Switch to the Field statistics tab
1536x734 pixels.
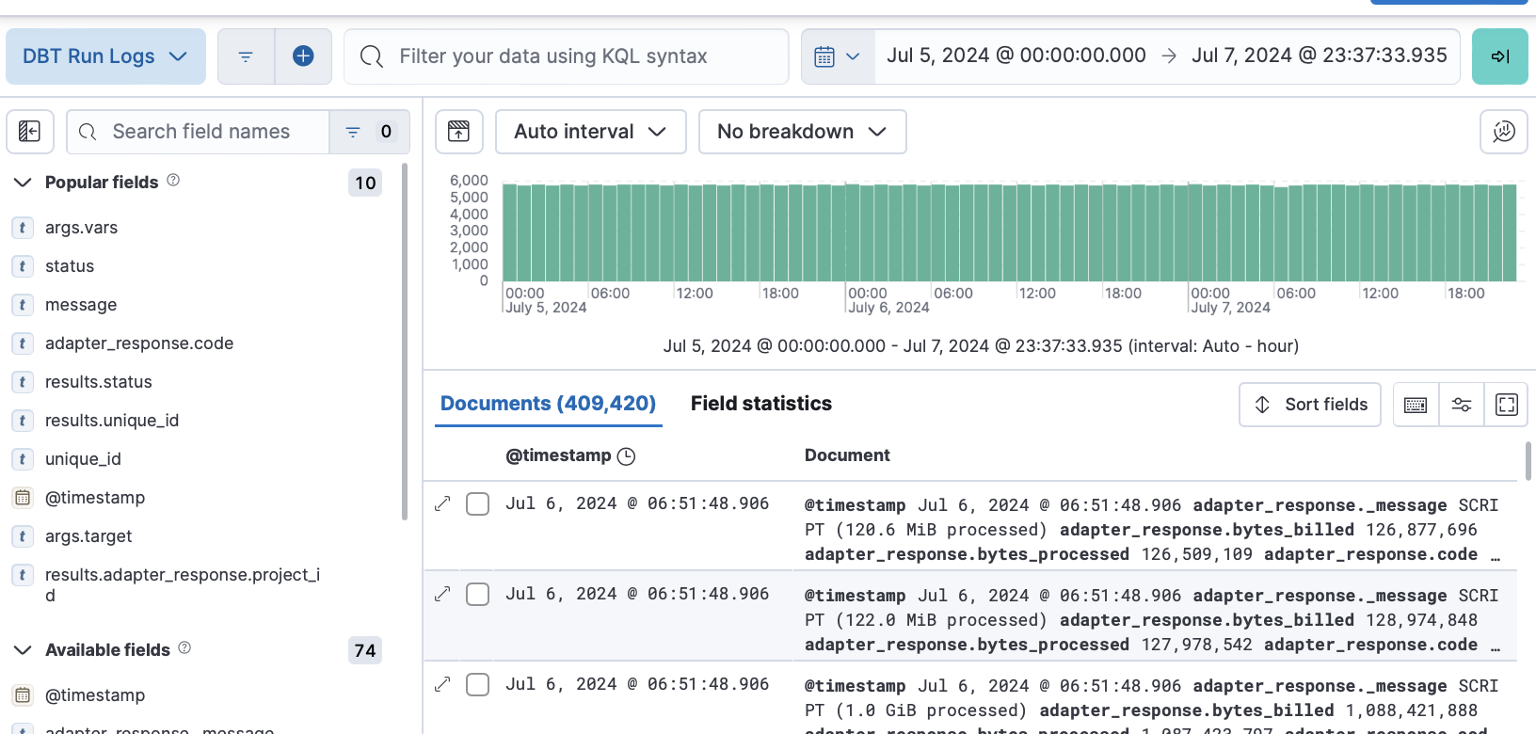760,404
